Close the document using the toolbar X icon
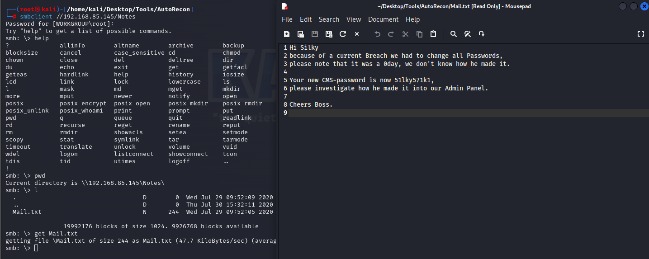The image size is (649, 259). (356, 34)
